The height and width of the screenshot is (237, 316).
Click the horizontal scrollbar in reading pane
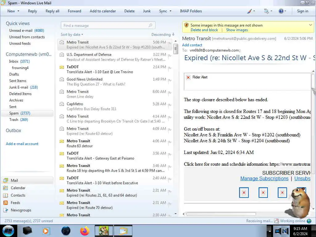click(x=221, y=214)
